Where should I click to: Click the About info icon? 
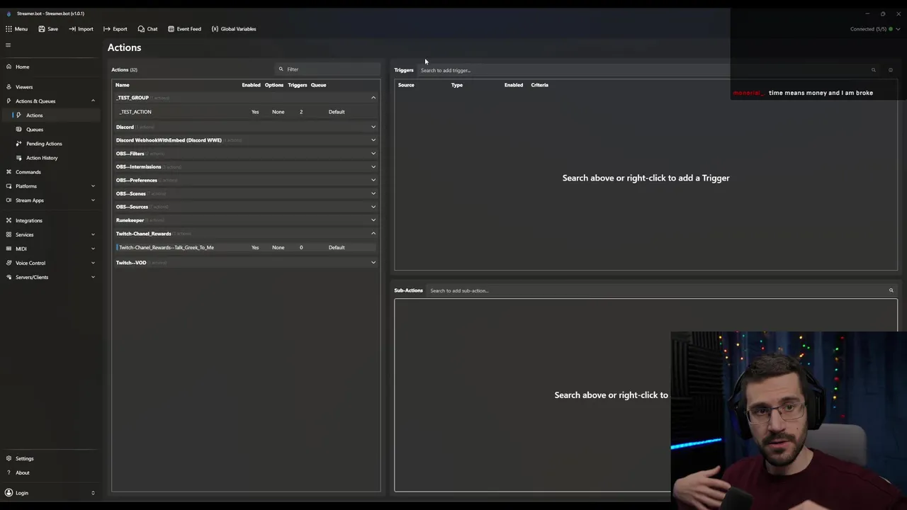pyautogui.click(x=9, y=472)
